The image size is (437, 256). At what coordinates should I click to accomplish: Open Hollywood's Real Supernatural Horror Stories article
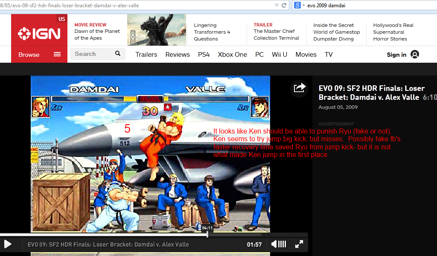(x=393, y=32)
